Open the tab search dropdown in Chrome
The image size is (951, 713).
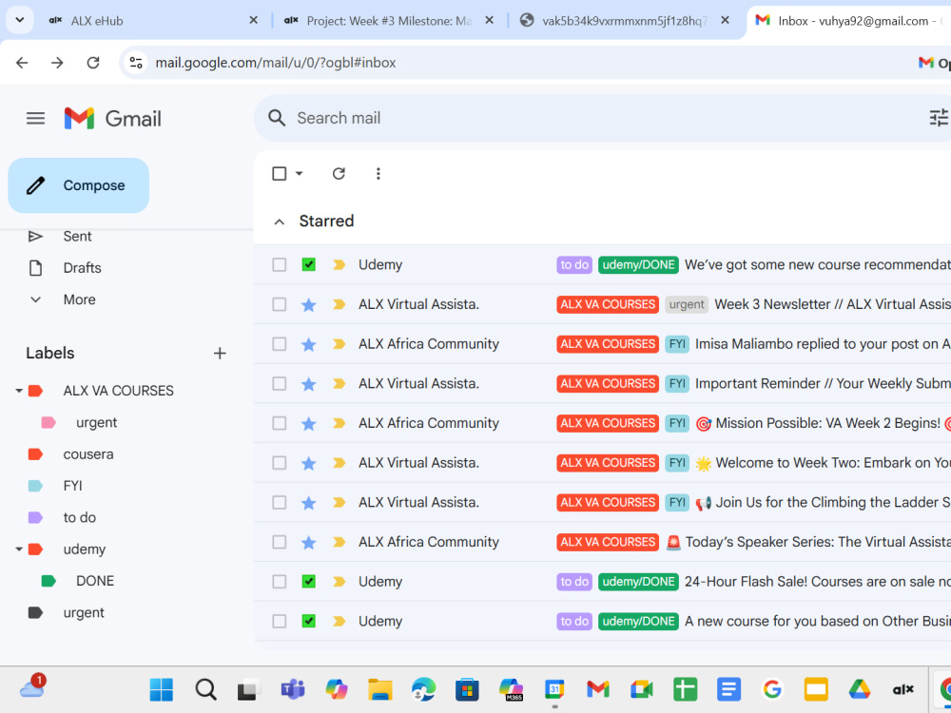tap(19, 20)
